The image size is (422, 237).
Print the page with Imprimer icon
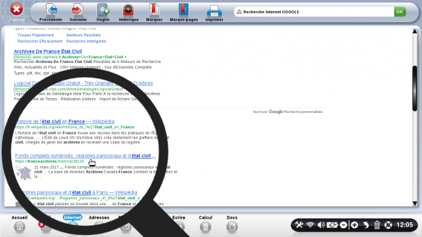214,11
